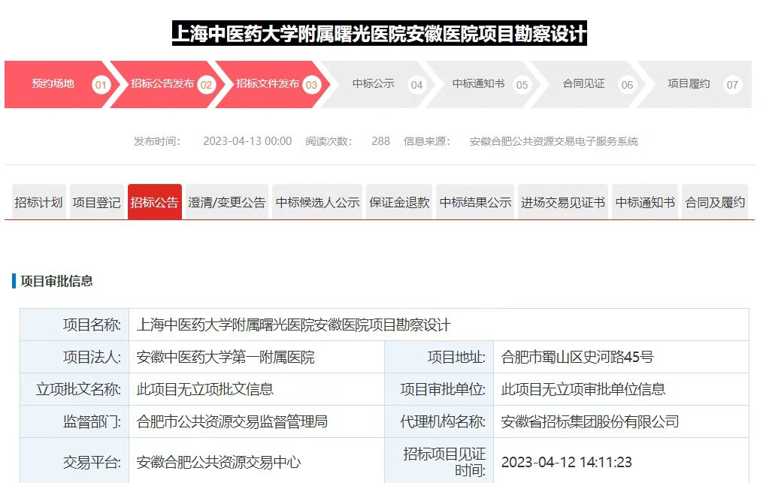Click 此项目无立项审批单位信息 cell
The height and width of the screenshot is (483, 769).
point(621,389)
